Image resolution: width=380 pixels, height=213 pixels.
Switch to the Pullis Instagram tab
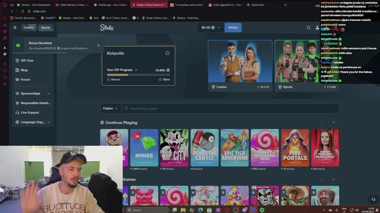click(x=225, y=5)
